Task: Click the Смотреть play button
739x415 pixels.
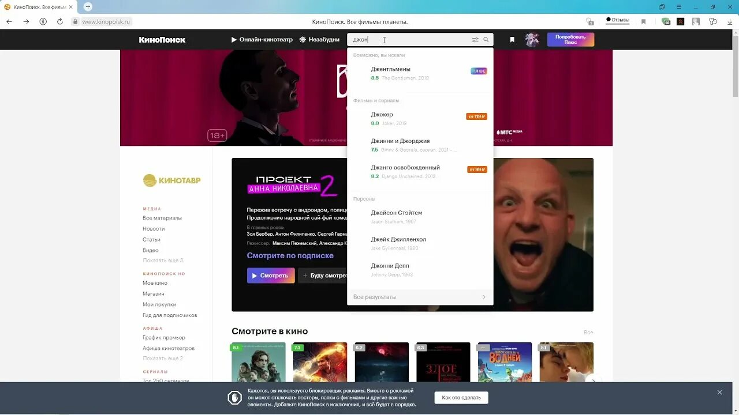Action: (271, 276)
